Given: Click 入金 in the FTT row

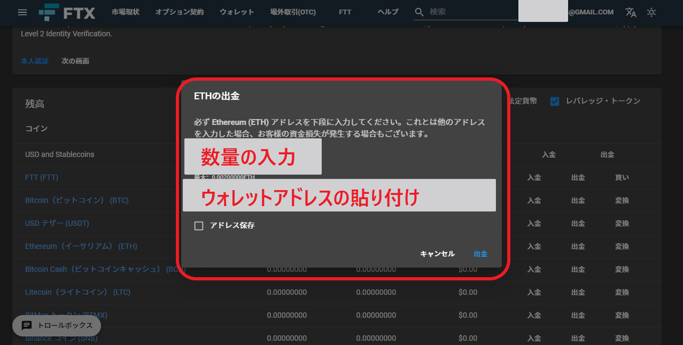Looking at the screenshot, I should [534, 177].
